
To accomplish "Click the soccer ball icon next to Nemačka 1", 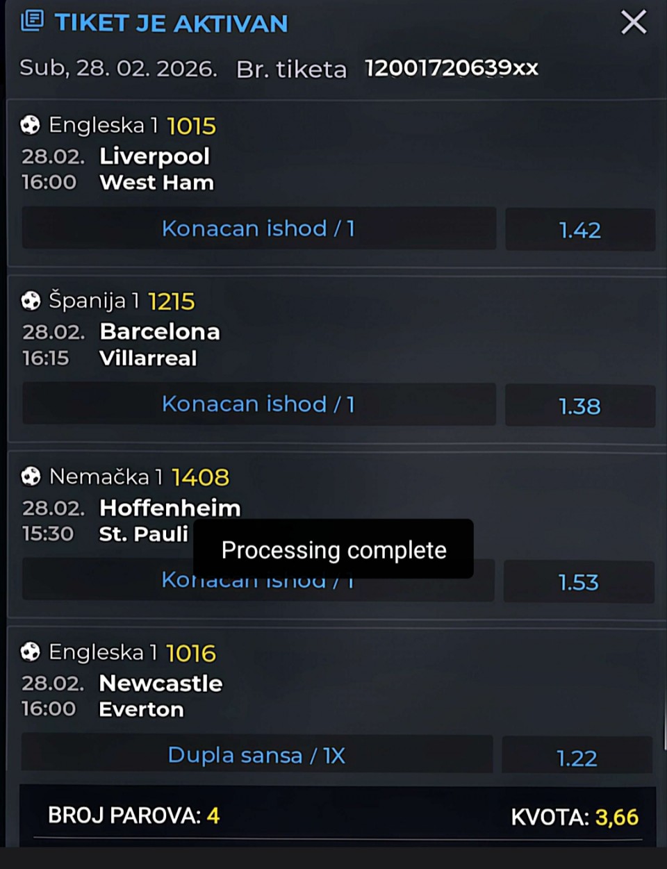I will [x=31, y=477].
